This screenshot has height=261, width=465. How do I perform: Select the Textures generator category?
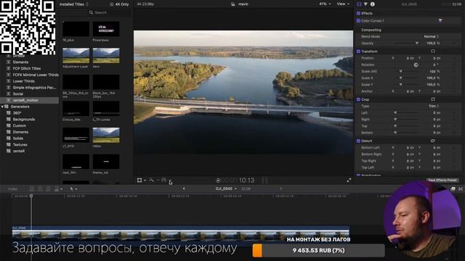click(x=20, y=145)
